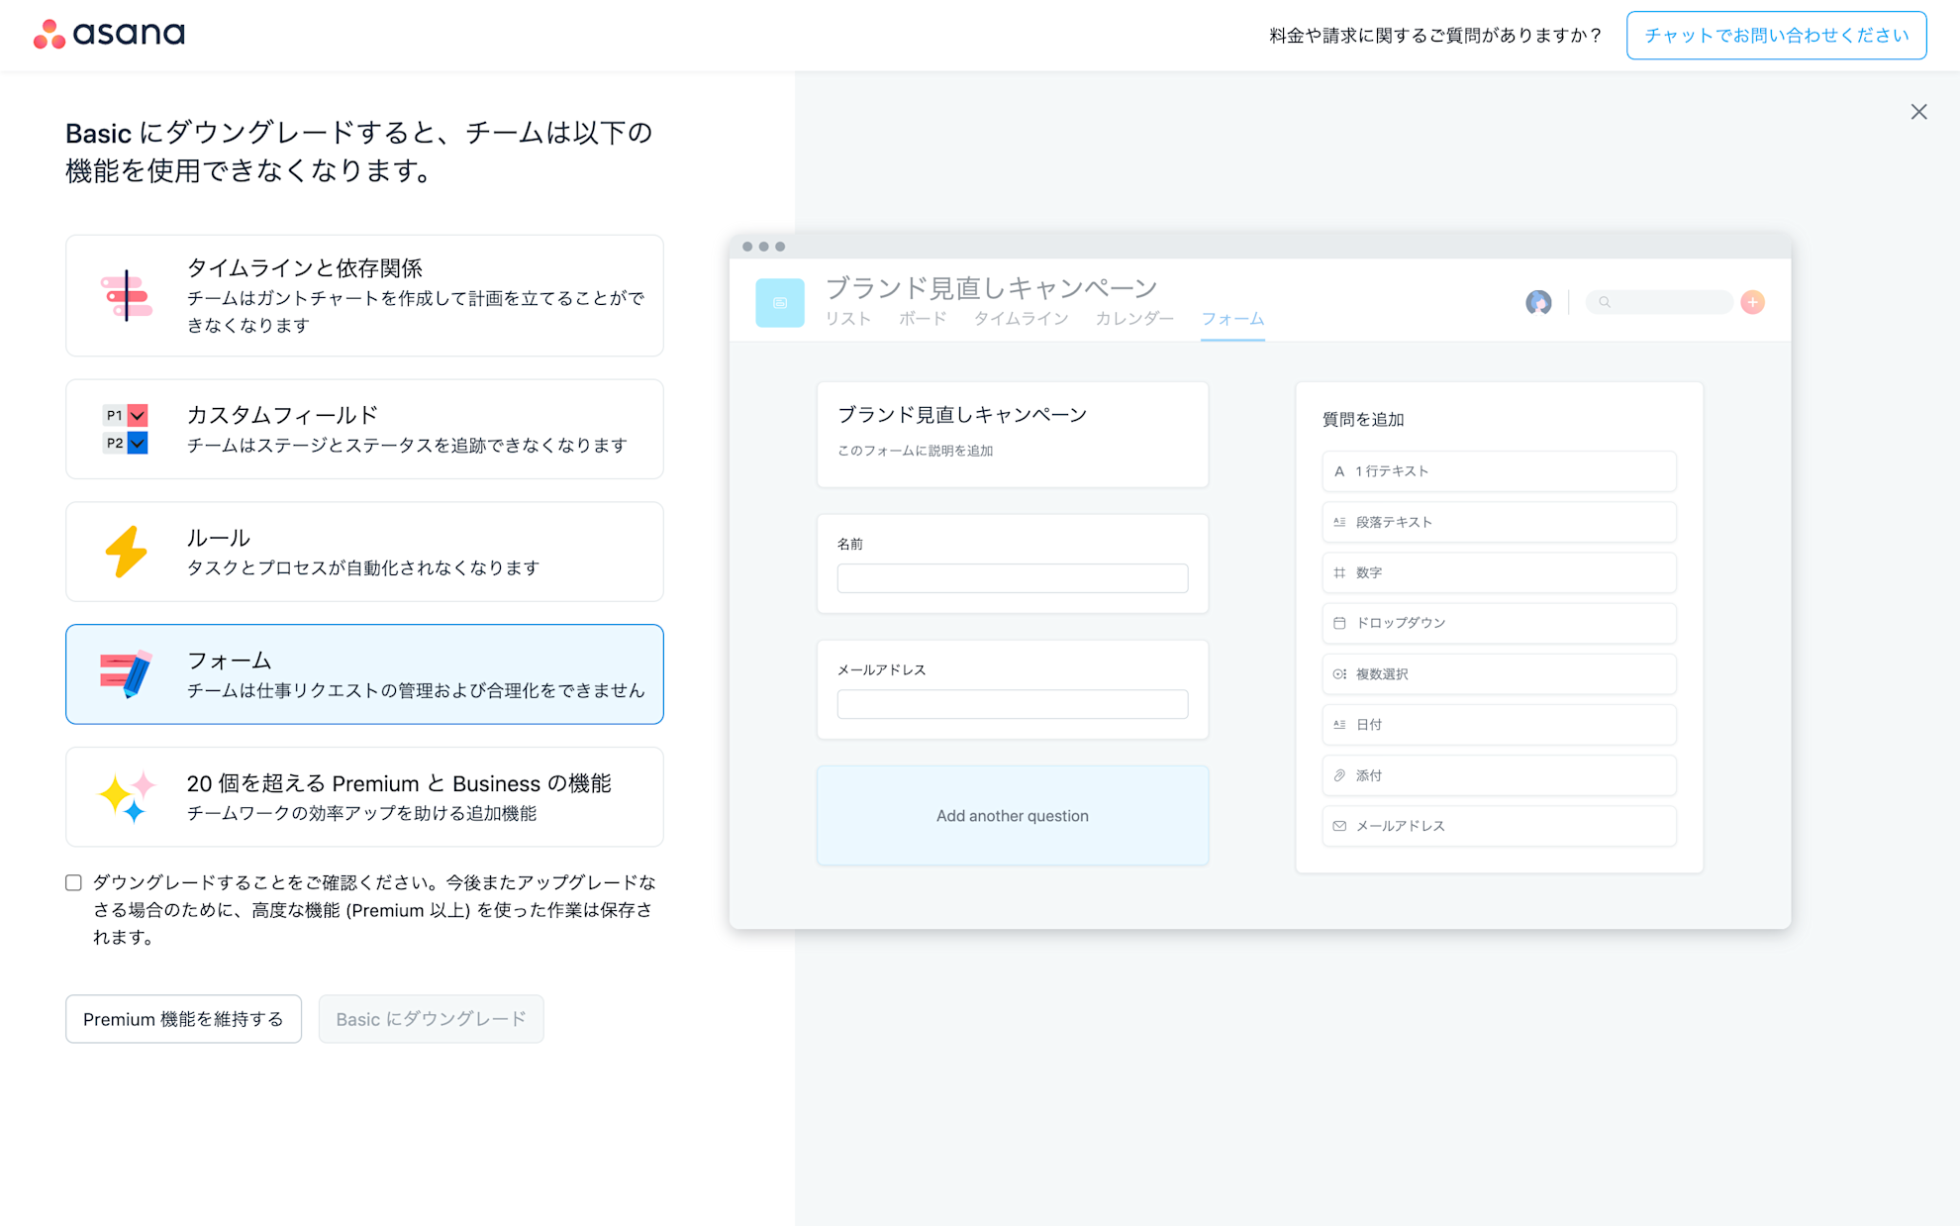Click the Premium 機能を維持する button

[183, 1019]
